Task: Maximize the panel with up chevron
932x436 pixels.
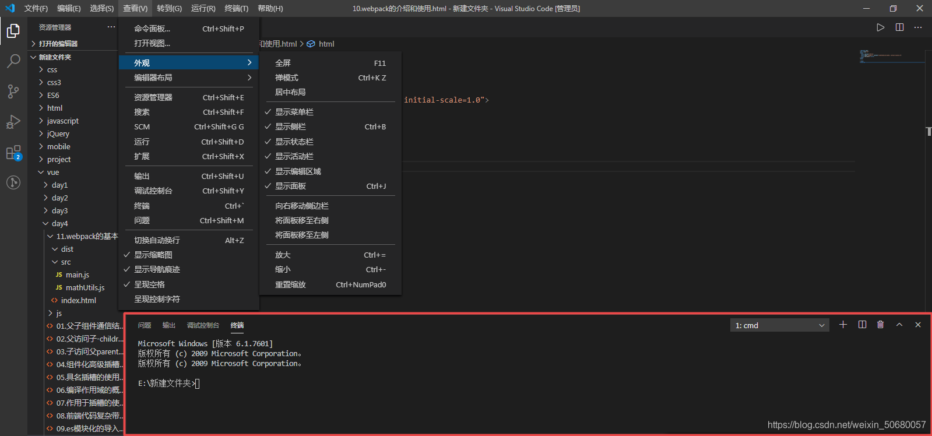Action: [x=899, y=325]
